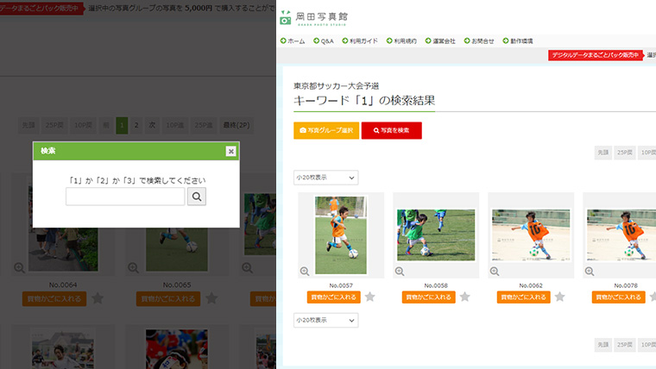The image size is (656, 369).
Task: Favorite photo No.0065 with the star
Action: [211, 298]
